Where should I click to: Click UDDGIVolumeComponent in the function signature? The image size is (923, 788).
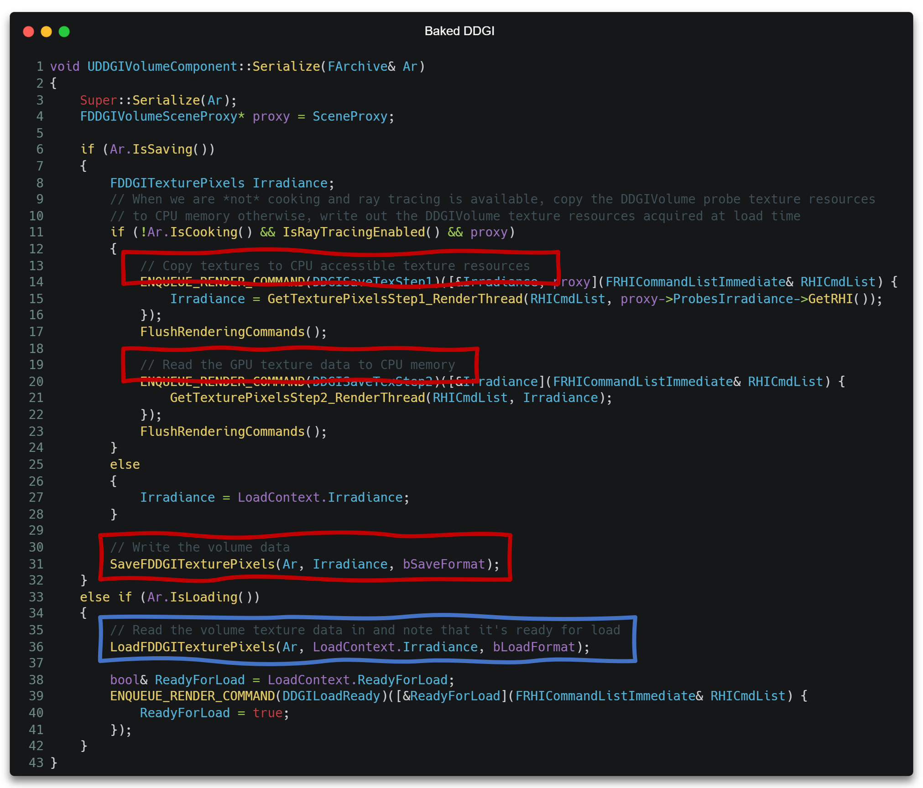[162, 67]
